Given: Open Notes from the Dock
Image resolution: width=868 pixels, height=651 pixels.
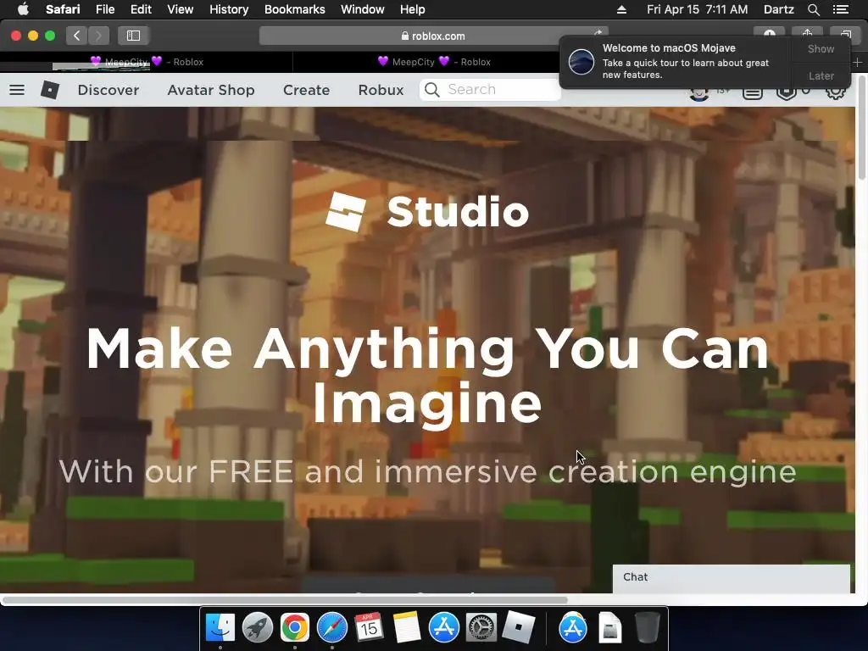Looking at the screenshot, I should [x=407, y=628].
